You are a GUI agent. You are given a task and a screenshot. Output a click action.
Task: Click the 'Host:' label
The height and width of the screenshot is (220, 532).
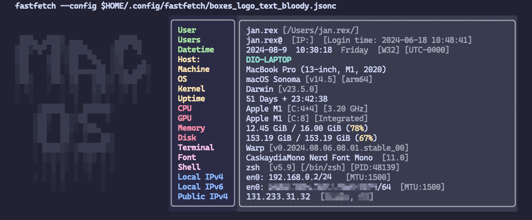pyautogui.click(x=189, y=60)
